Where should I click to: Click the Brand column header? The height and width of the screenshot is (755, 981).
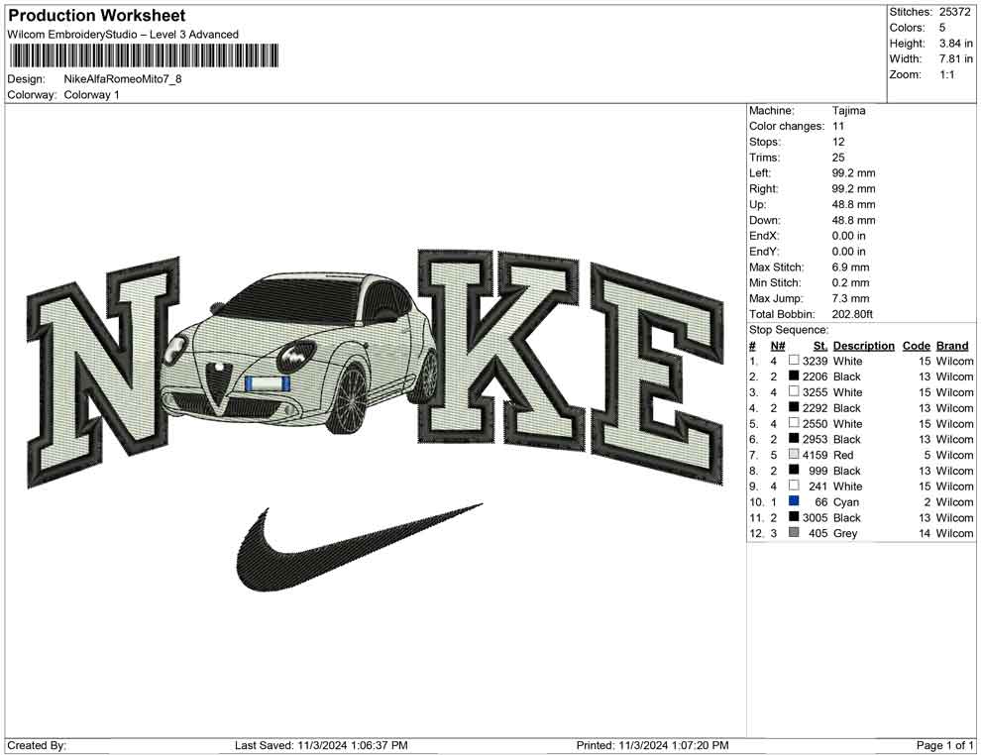[952, 345]
